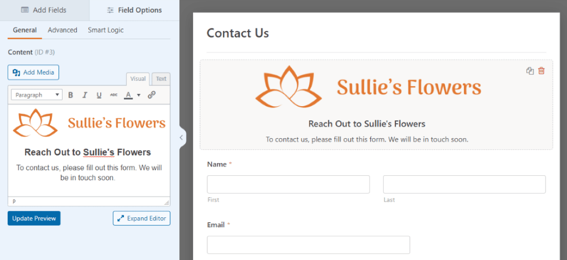Switch to the Add Fields tab

[x=44, y=10]
